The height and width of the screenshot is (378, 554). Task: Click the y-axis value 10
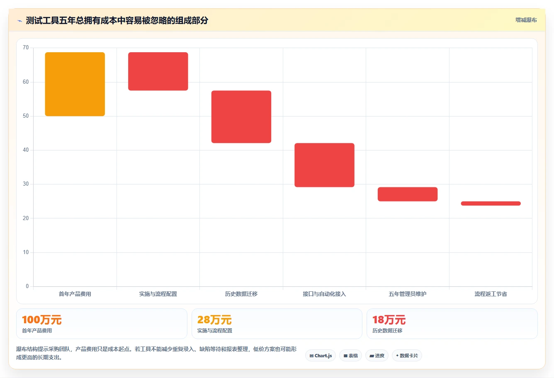26,252
